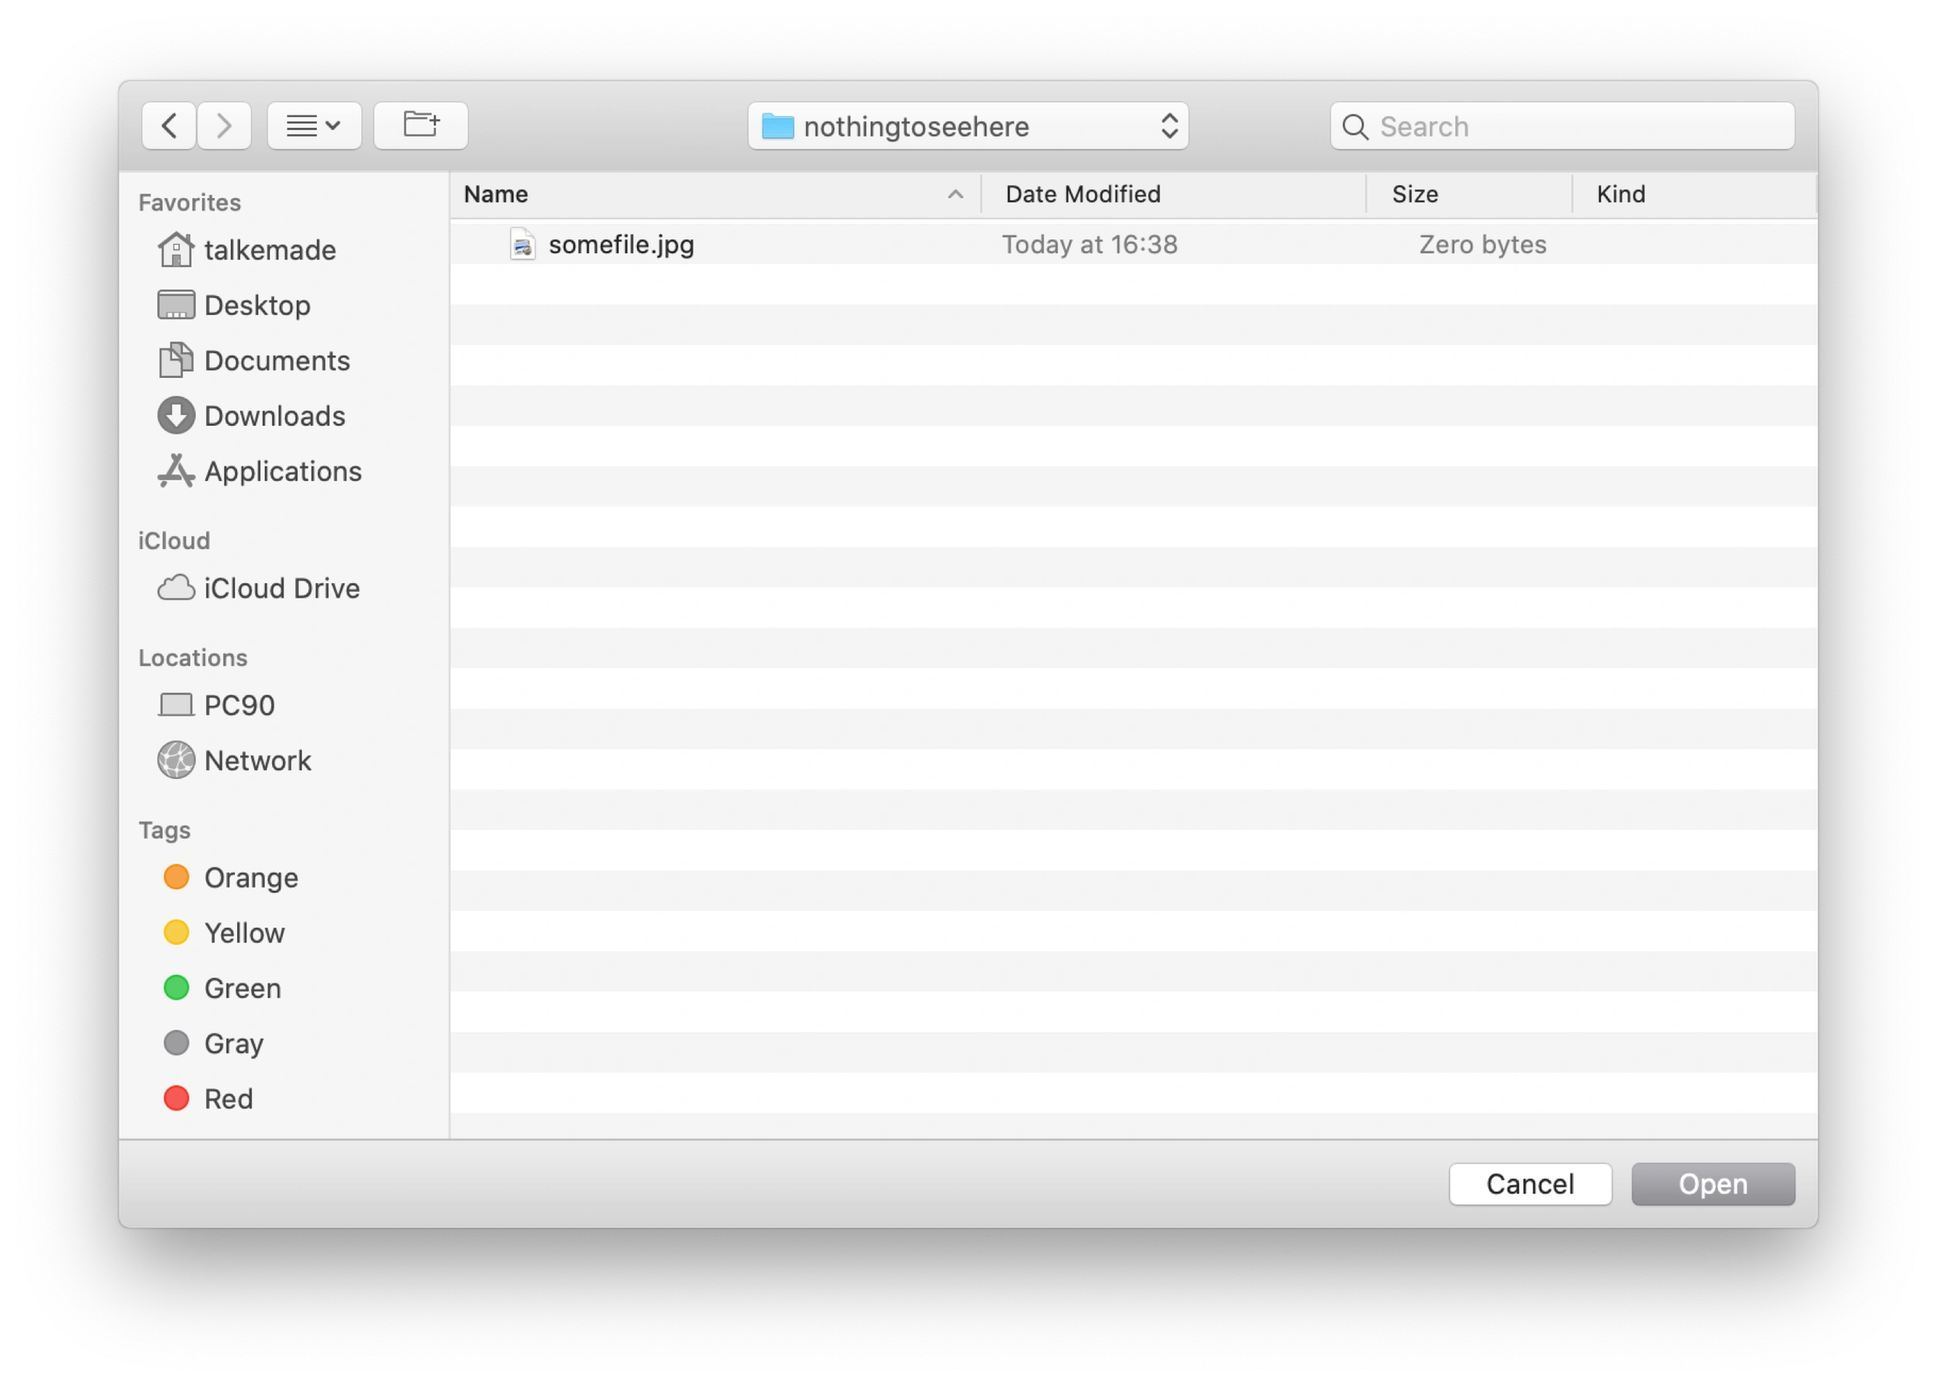
Task: Create a new folder
Action: pos(419,125)
